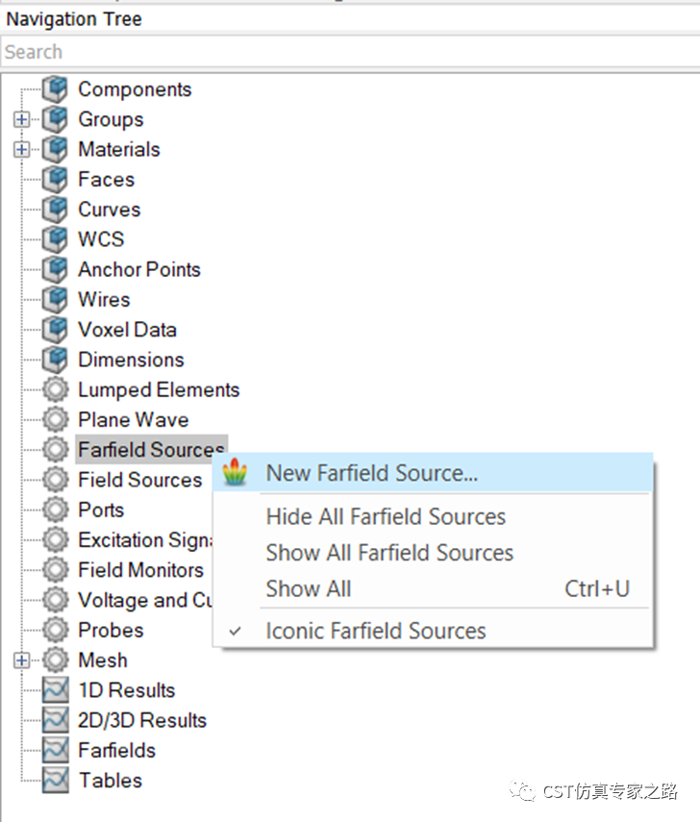The height and width of the screenshot is (822, 700).
Task: Click the Components cube icon
Action: 55,89
